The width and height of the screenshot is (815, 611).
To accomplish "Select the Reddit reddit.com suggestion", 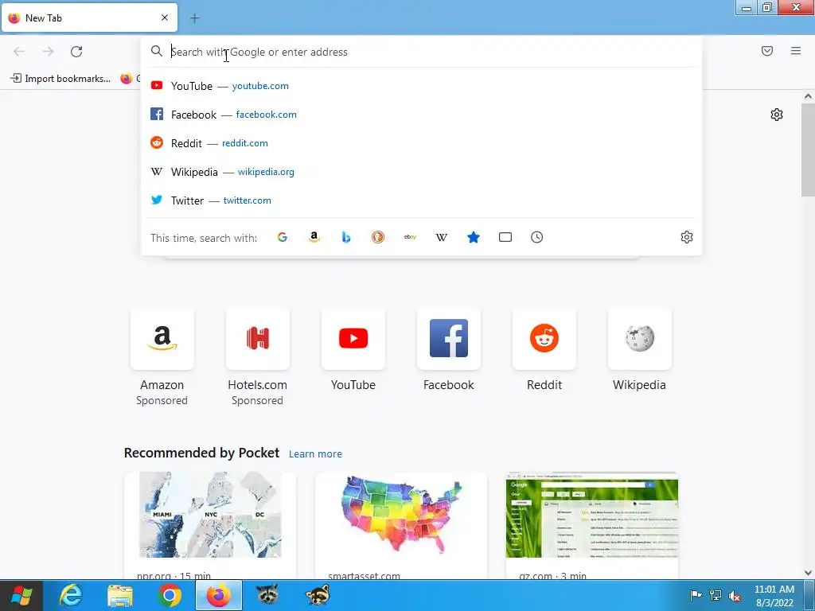I will [421, 143].
